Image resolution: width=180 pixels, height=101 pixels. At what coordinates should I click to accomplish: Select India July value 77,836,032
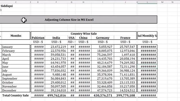point(56,70)
